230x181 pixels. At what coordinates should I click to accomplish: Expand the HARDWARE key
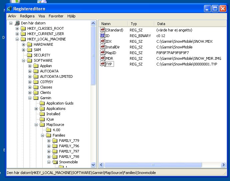23,44
